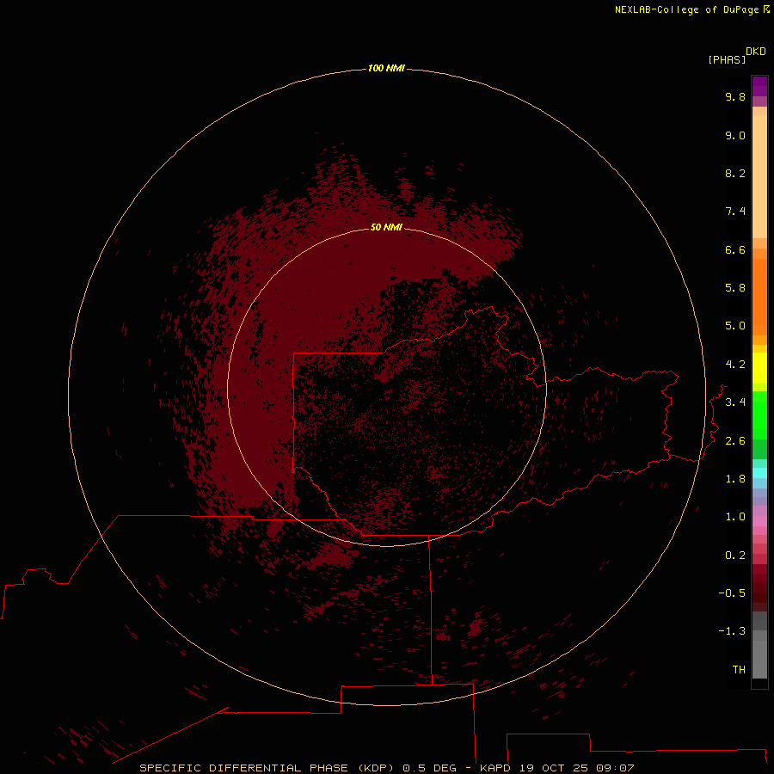Click the 8.2 scale value

click(x=735, y=173)
